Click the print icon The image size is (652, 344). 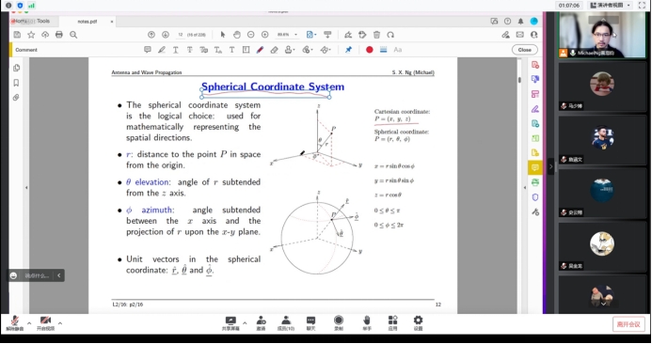[59, 35]
